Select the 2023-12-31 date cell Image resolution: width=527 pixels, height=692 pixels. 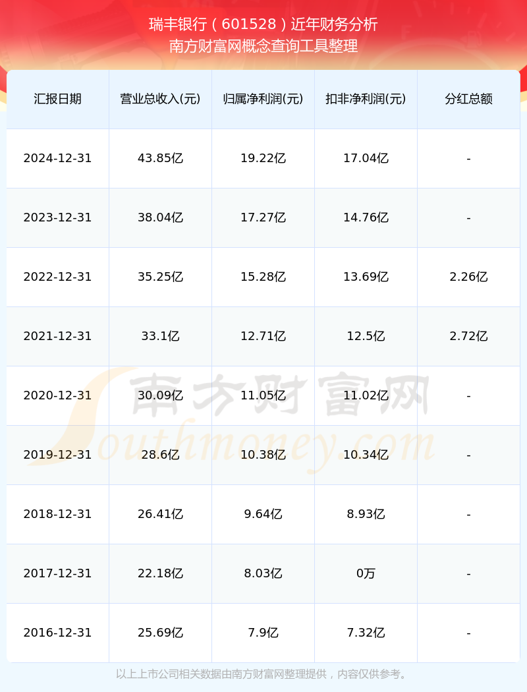[x=58, y=217]
